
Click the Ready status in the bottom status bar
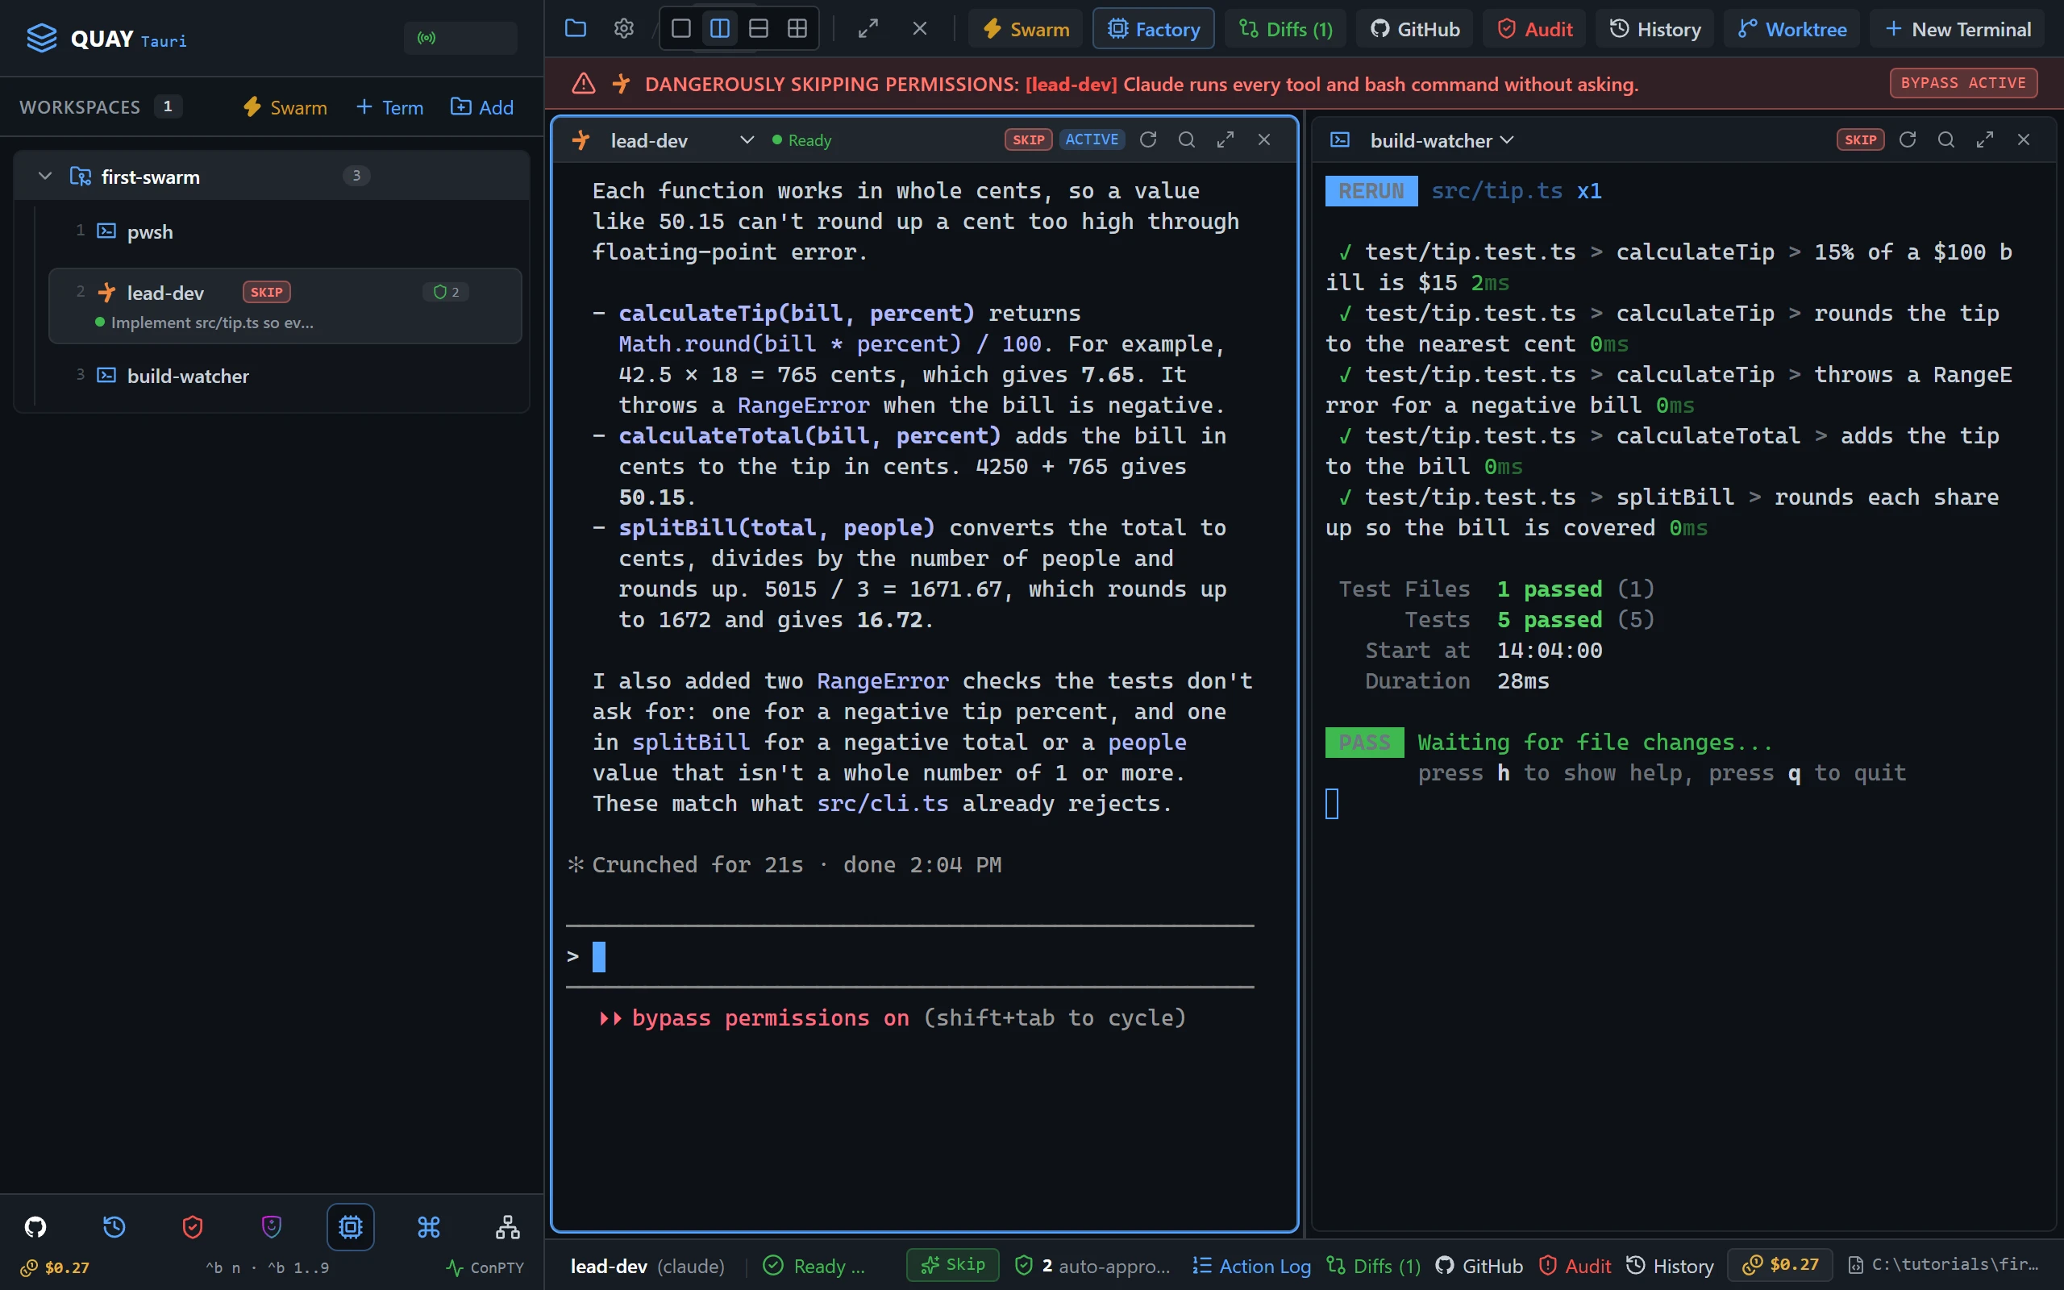coord(814,1266)
